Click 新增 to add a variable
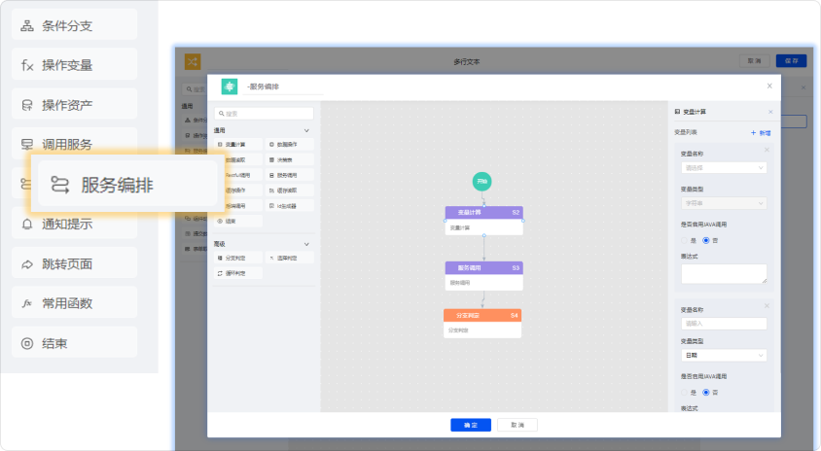 761,132
